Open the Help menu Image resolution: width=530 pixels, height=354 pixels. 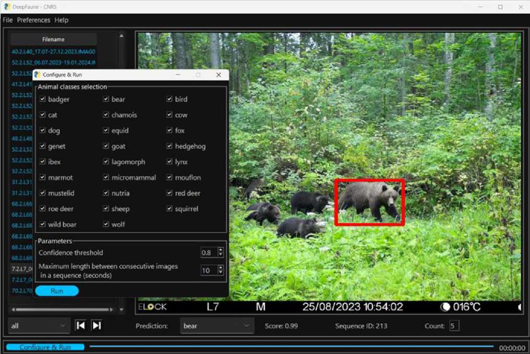(61, 20)
